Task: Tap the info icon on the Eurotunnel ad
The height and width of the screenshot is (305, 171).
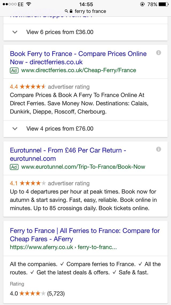Action: [x=159, y=148]
